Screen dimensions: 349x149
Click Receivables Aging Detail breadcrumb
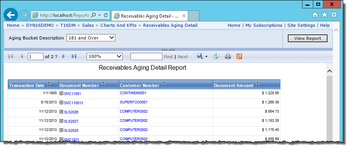(x=170, y=25)
